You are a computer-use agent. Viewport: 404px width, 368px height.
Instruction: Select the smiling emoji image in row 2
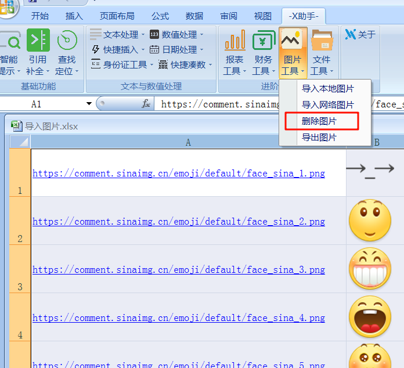click(370, 221)
